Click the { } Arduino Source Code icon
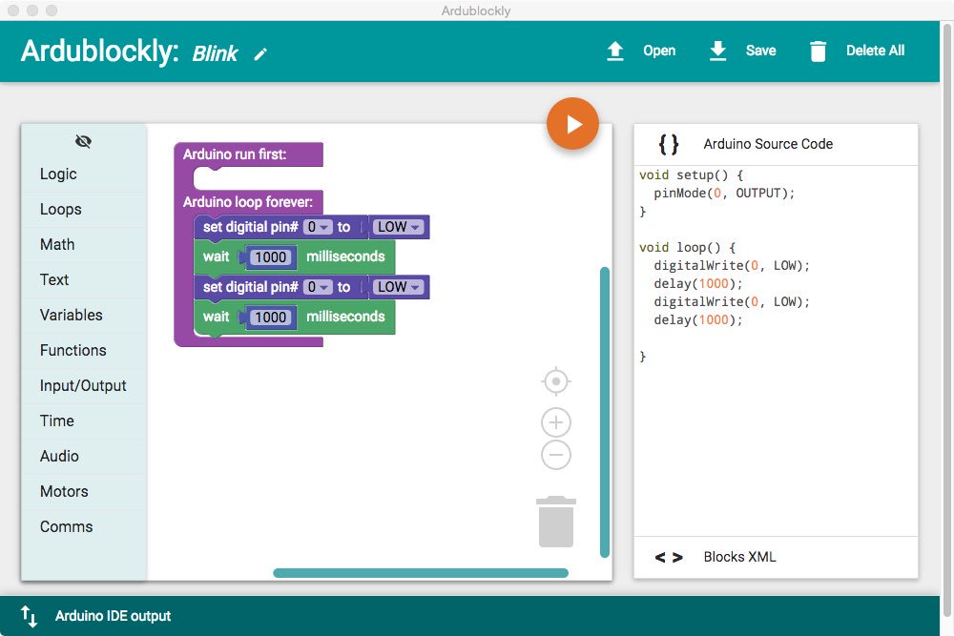The width and height of the screenshot is (954, 636). pos(668,144)
